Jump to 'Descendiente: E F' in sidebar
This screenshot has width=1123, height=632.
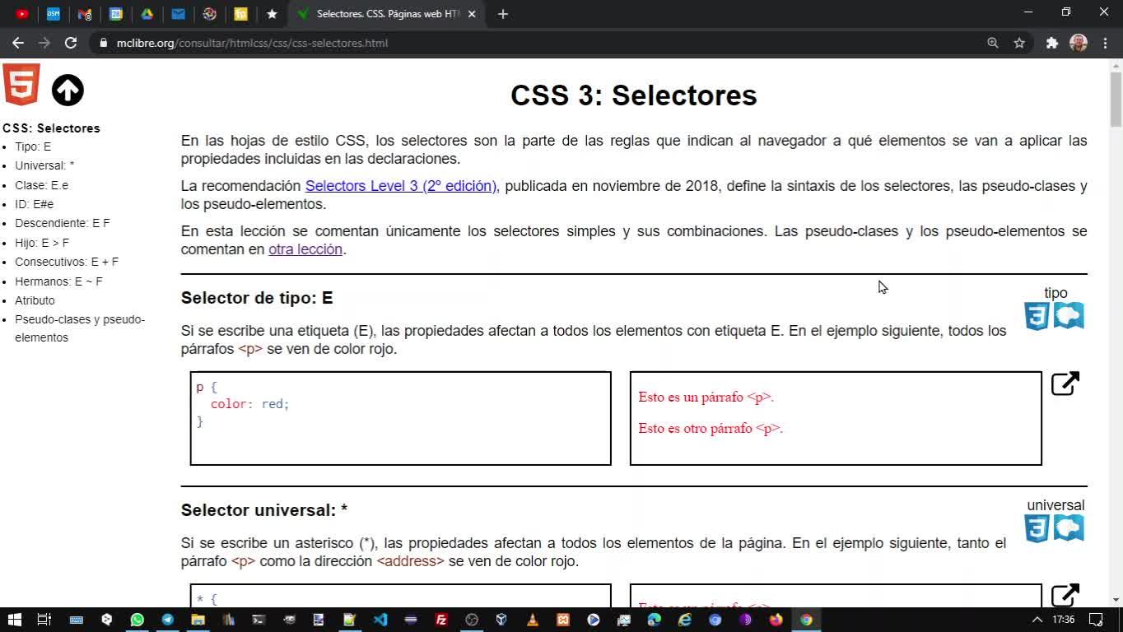63,223
